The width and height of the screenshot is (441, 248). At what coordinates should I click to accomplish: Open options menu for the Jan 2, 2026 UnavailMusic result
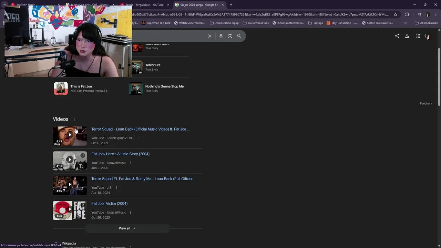(131, 163)
